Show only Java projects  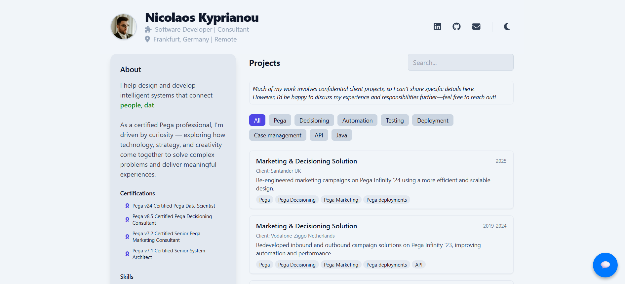coord(341,135)
